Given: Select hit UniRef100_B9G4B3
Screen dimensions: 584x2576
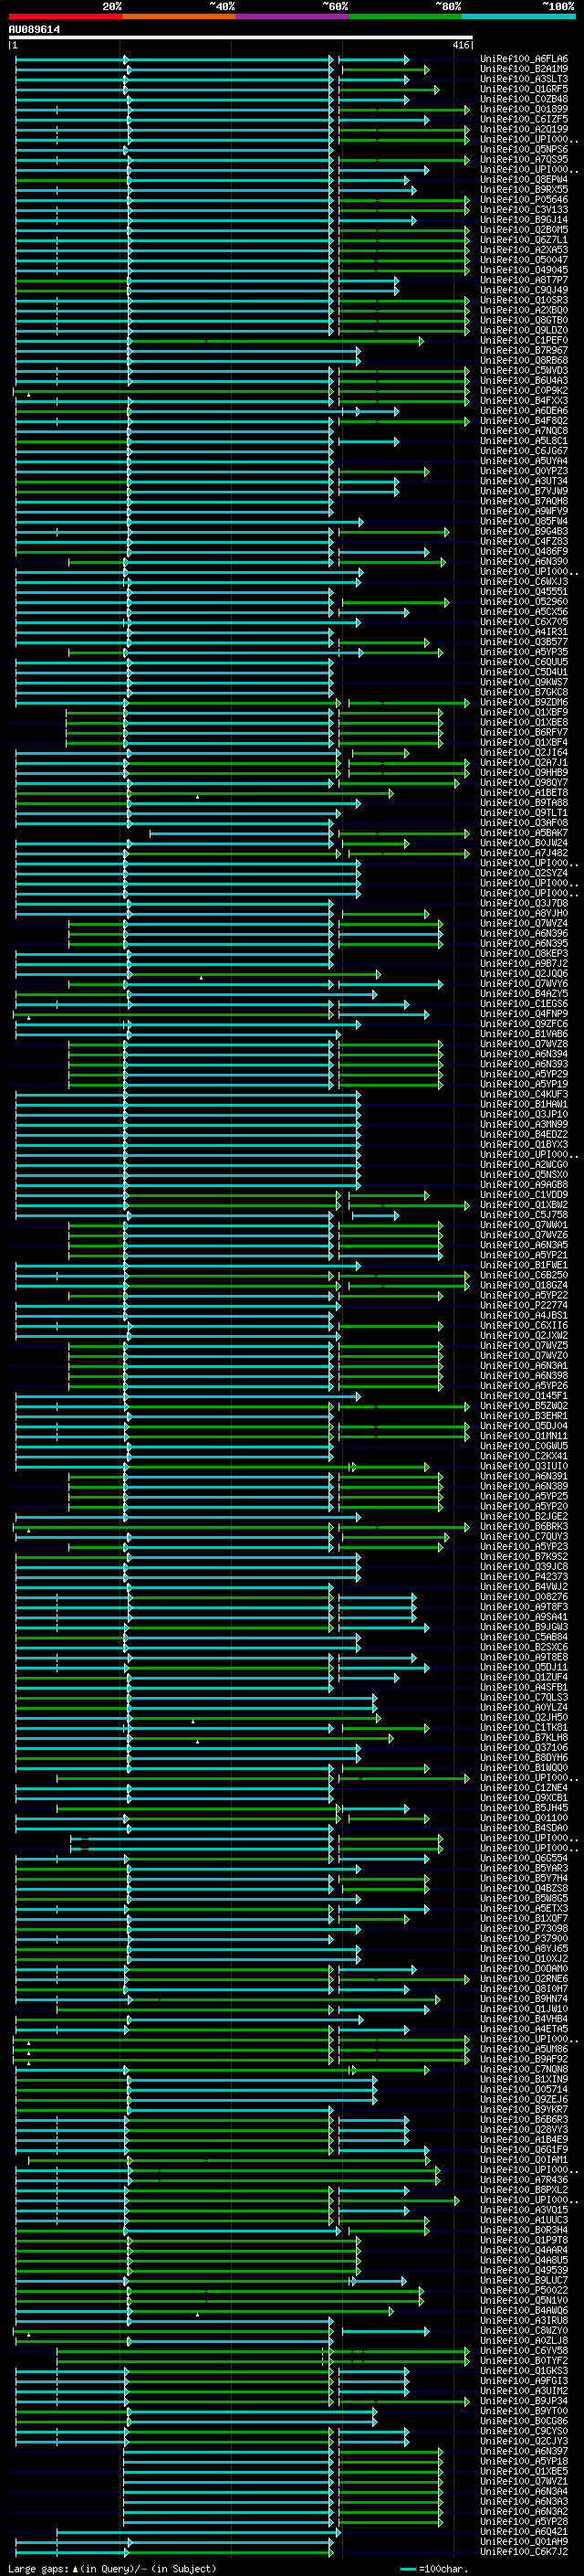Looking at the screenshot, I should click(x=524, y=532).
